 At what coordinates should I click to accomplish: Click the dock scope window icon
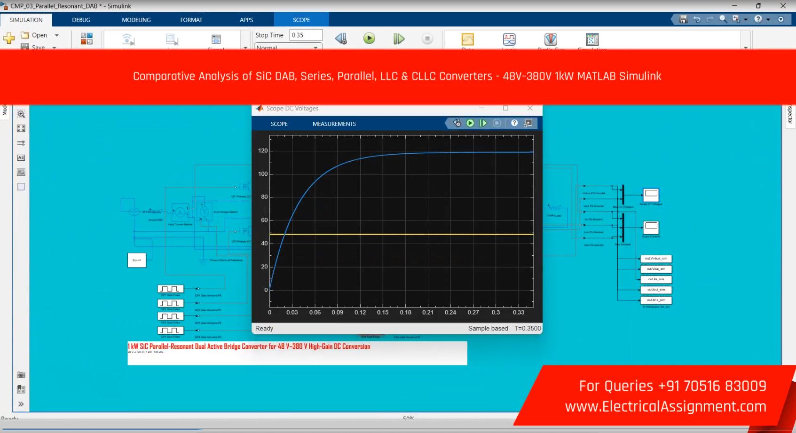pos(528,123)
